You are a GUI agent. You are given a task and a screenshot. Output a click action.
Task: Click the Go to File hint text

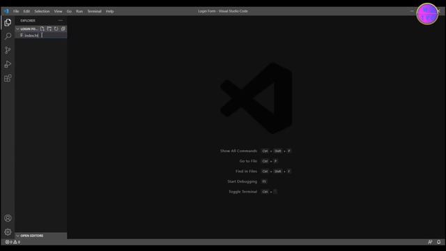(x=248, y=161)
